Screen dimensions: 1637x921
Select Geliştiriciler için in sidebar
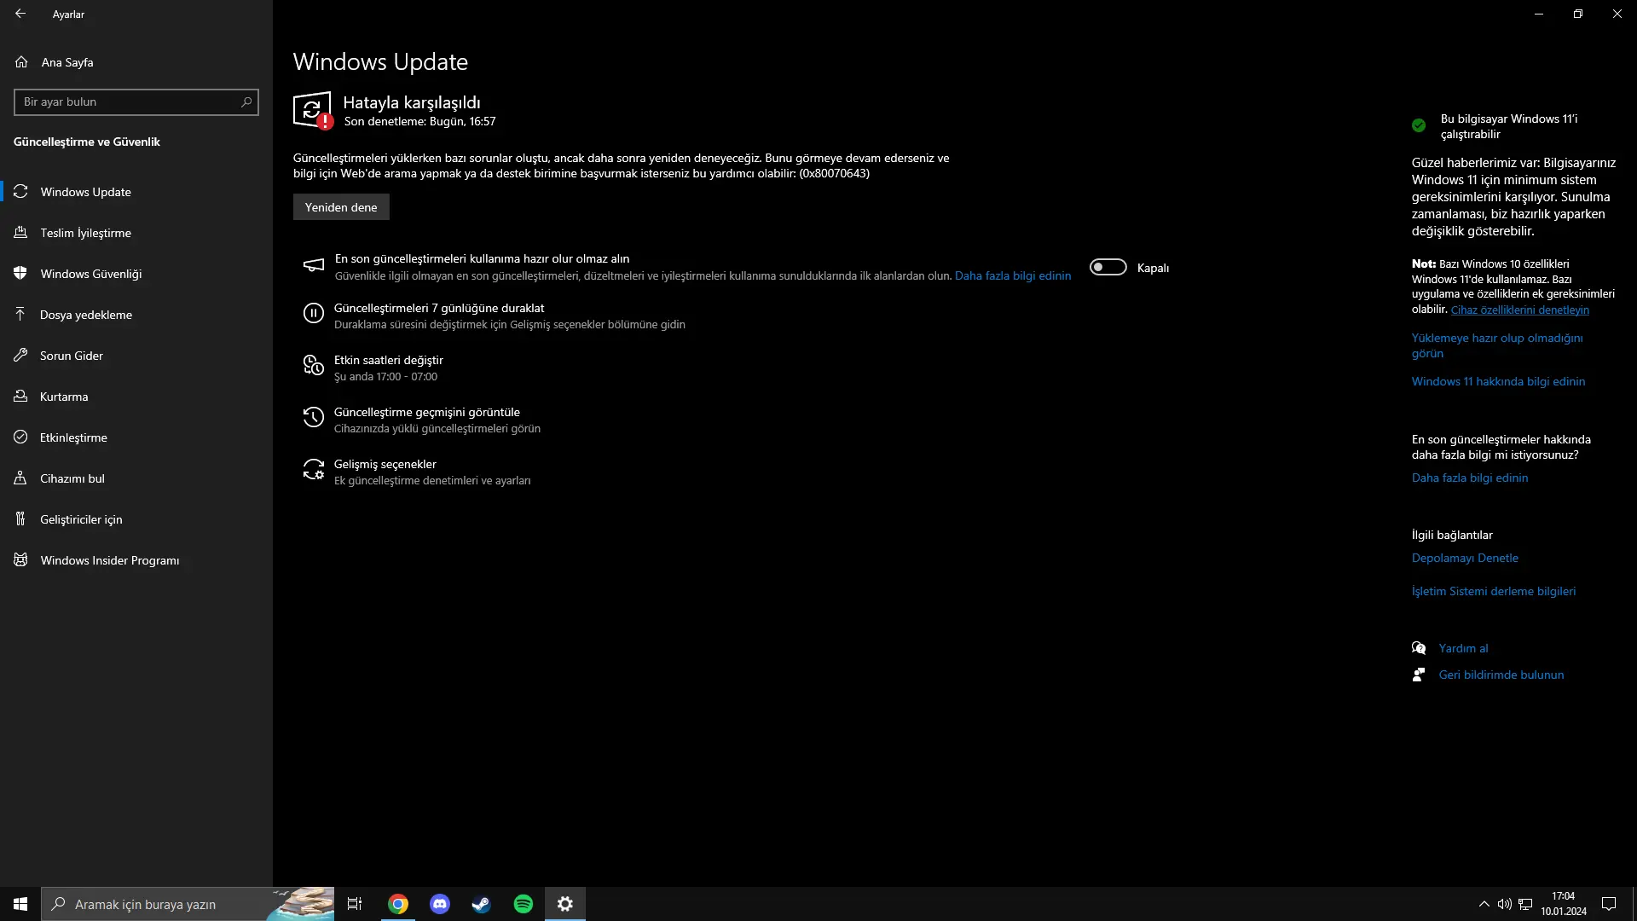136,518
